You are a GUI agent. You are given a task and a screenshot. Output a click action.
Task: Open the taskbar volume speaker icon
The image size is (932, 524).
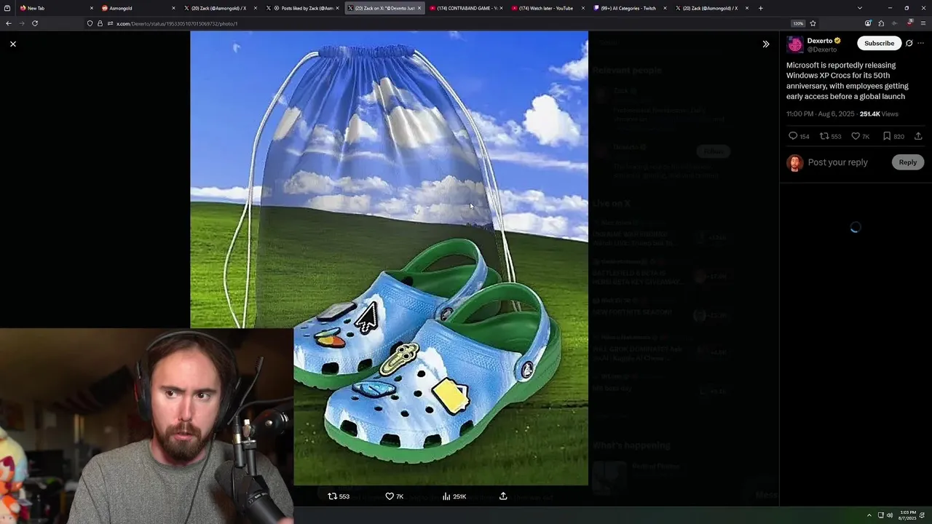pos(889,515)
